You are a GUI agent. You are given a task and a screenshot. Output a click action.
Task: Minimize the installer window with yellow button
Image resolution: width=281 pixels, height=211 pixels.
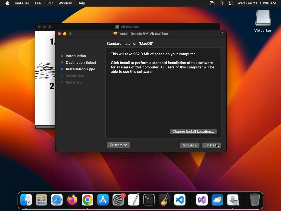(65, 34)
